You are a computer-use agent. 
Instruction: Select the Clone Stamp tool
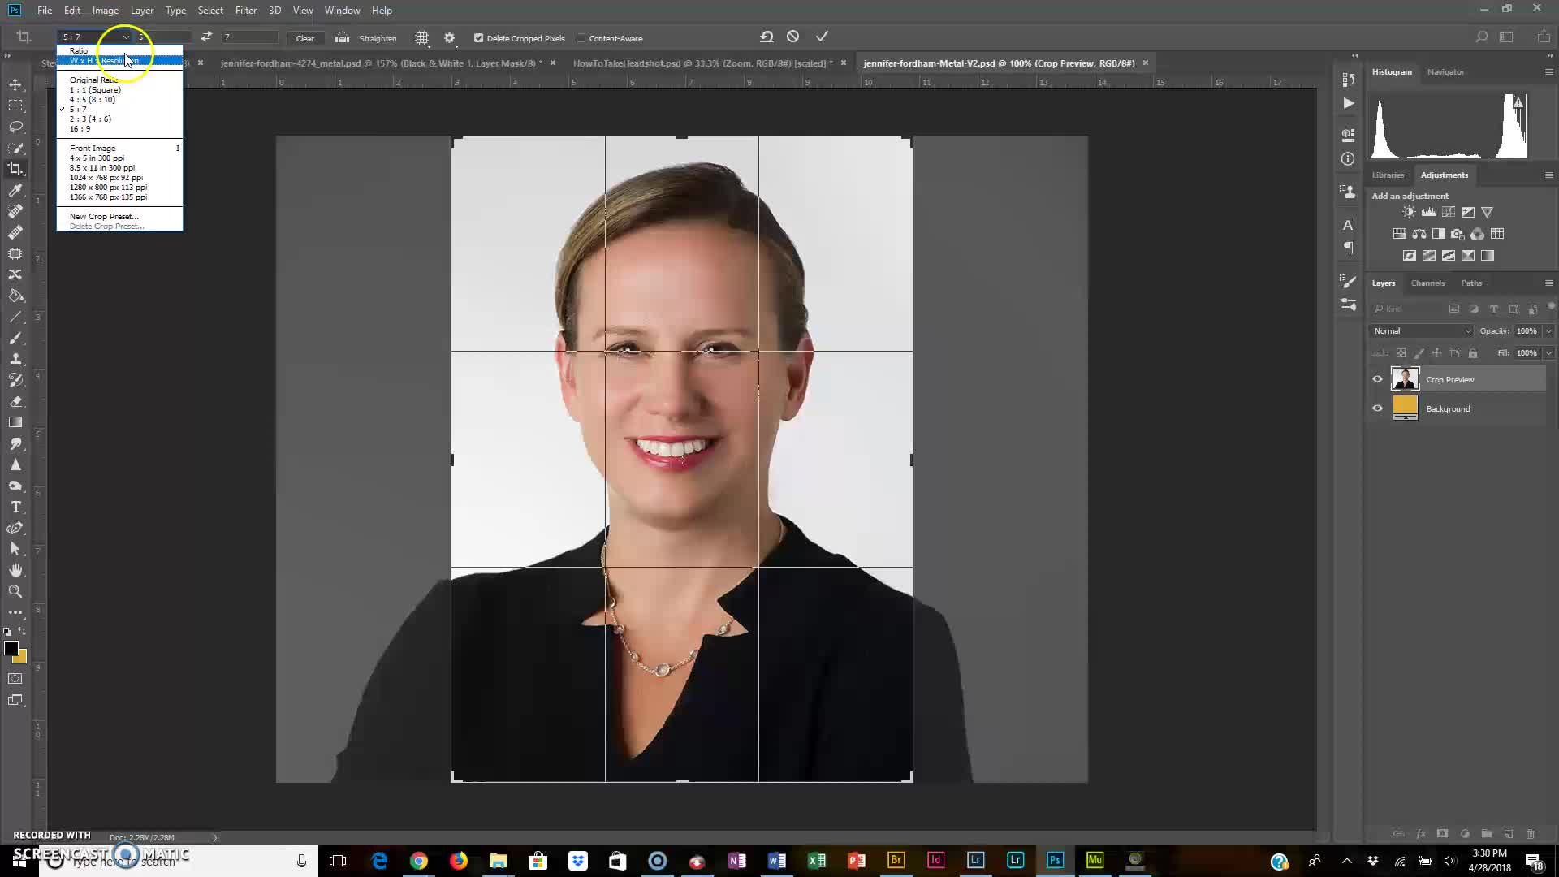pos(15,359)
